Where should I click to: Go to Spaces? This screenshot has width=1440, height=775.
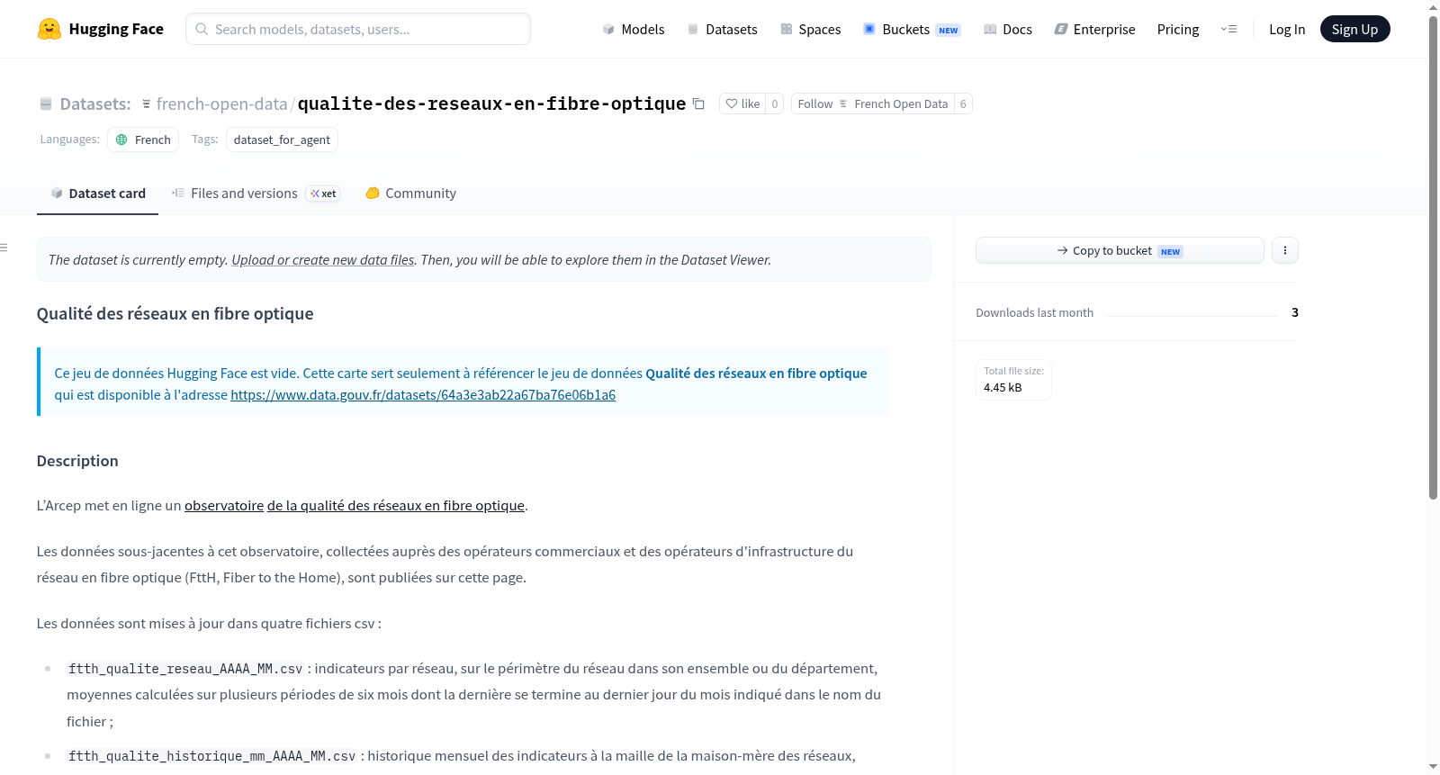click(811, 29)
